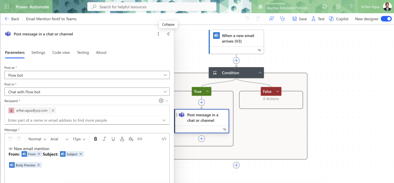The height and width of the screenshot is (183, 394).
Task: Add a step below the Condition block
Action: [x=236, y=165]
